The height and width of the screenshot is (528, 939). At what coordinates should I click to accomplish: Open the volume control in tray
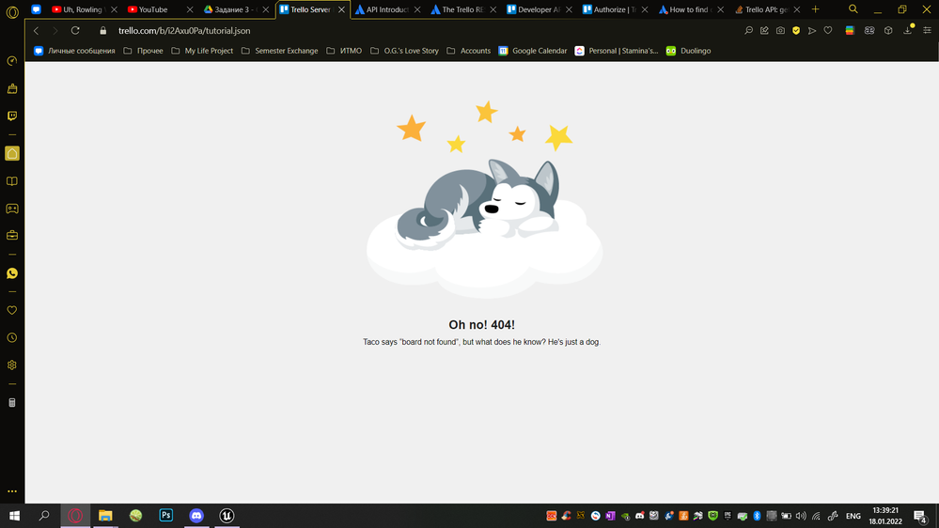[x=801, y=516]
